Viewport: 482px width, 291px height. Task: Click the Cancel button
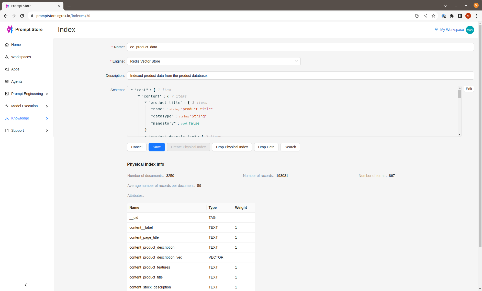point(137,147)
